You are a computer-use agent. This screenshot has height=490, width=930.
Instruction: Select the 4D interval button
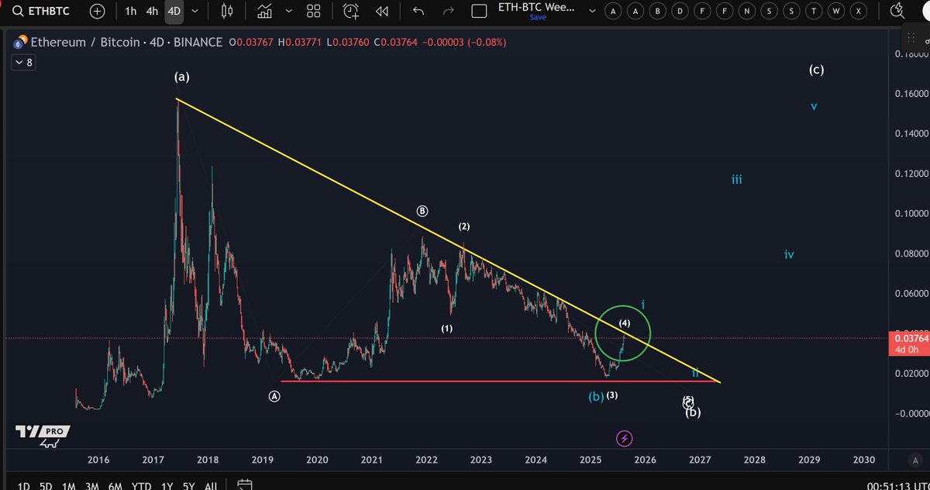click(174, 12)
